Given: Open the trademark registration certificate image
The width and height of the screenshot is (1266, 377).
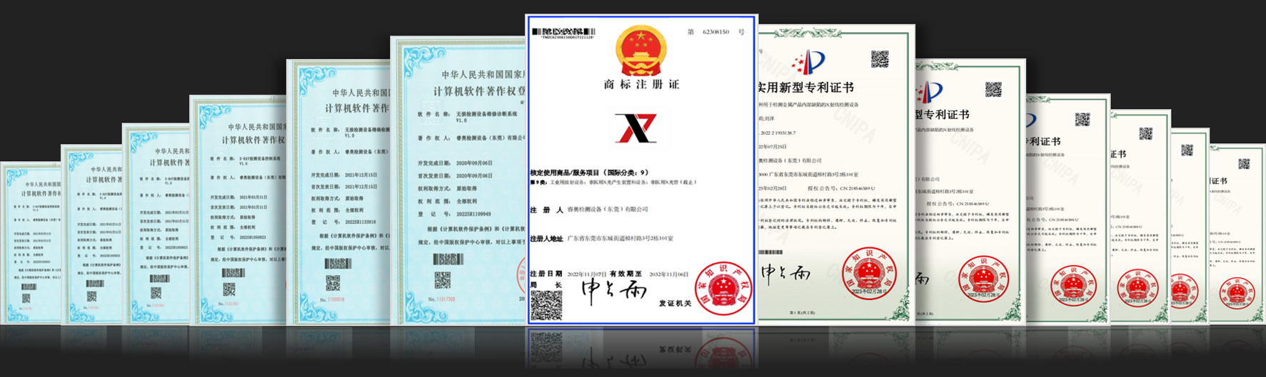Looking at the screenshot, I should (x=640, y=170).
